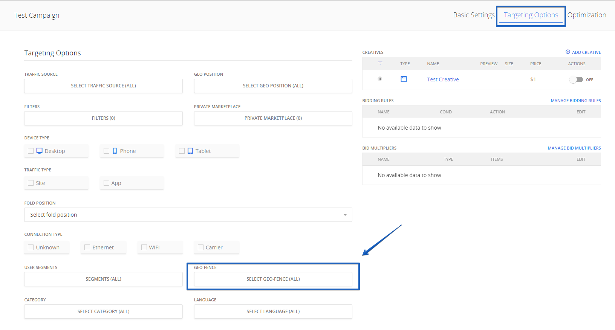Click the Actions column header in Creatives
The height and width of the screenshot is (330, 615).
click(x=577, y=64)
